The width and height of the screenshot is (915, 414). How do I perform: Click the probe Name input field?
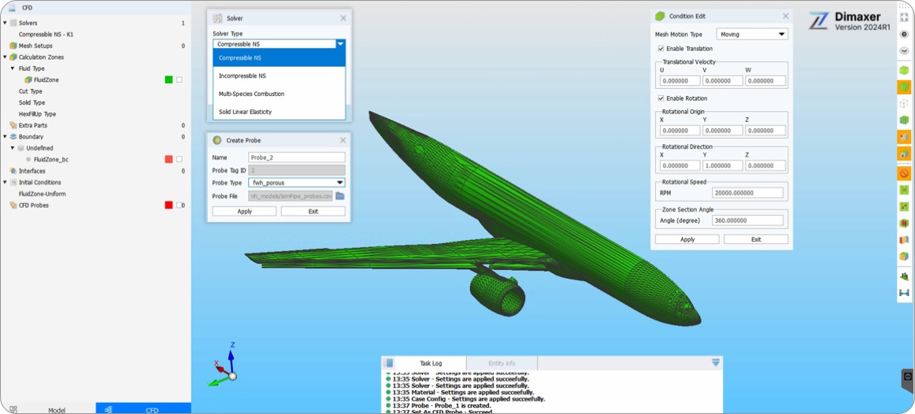[296, 157]
